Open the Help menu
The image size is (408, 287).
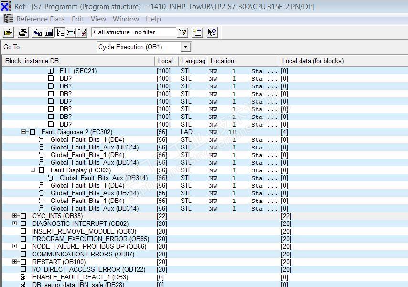[153, 19]
